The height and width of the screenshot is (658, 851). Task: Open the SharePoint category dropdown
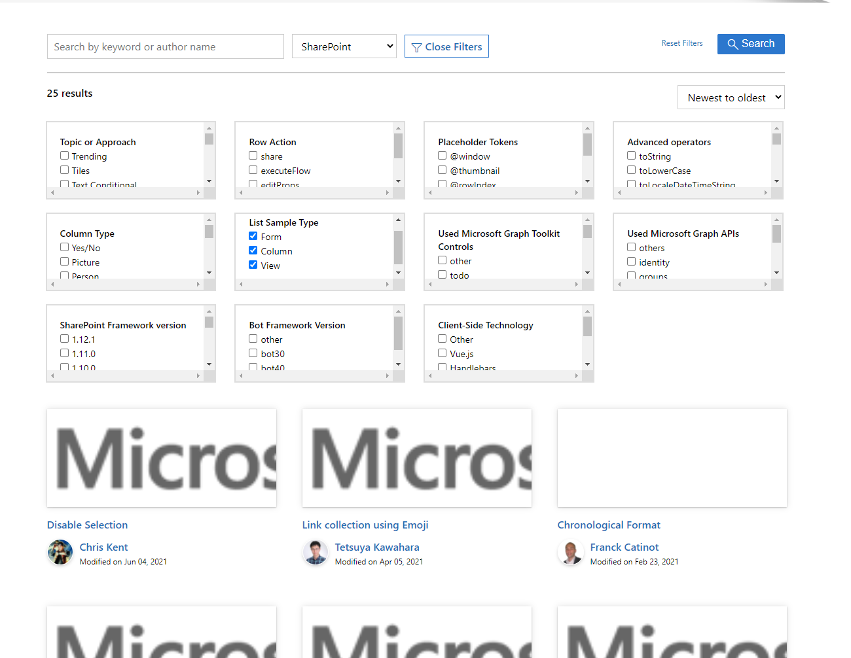(x=344, y=46)
